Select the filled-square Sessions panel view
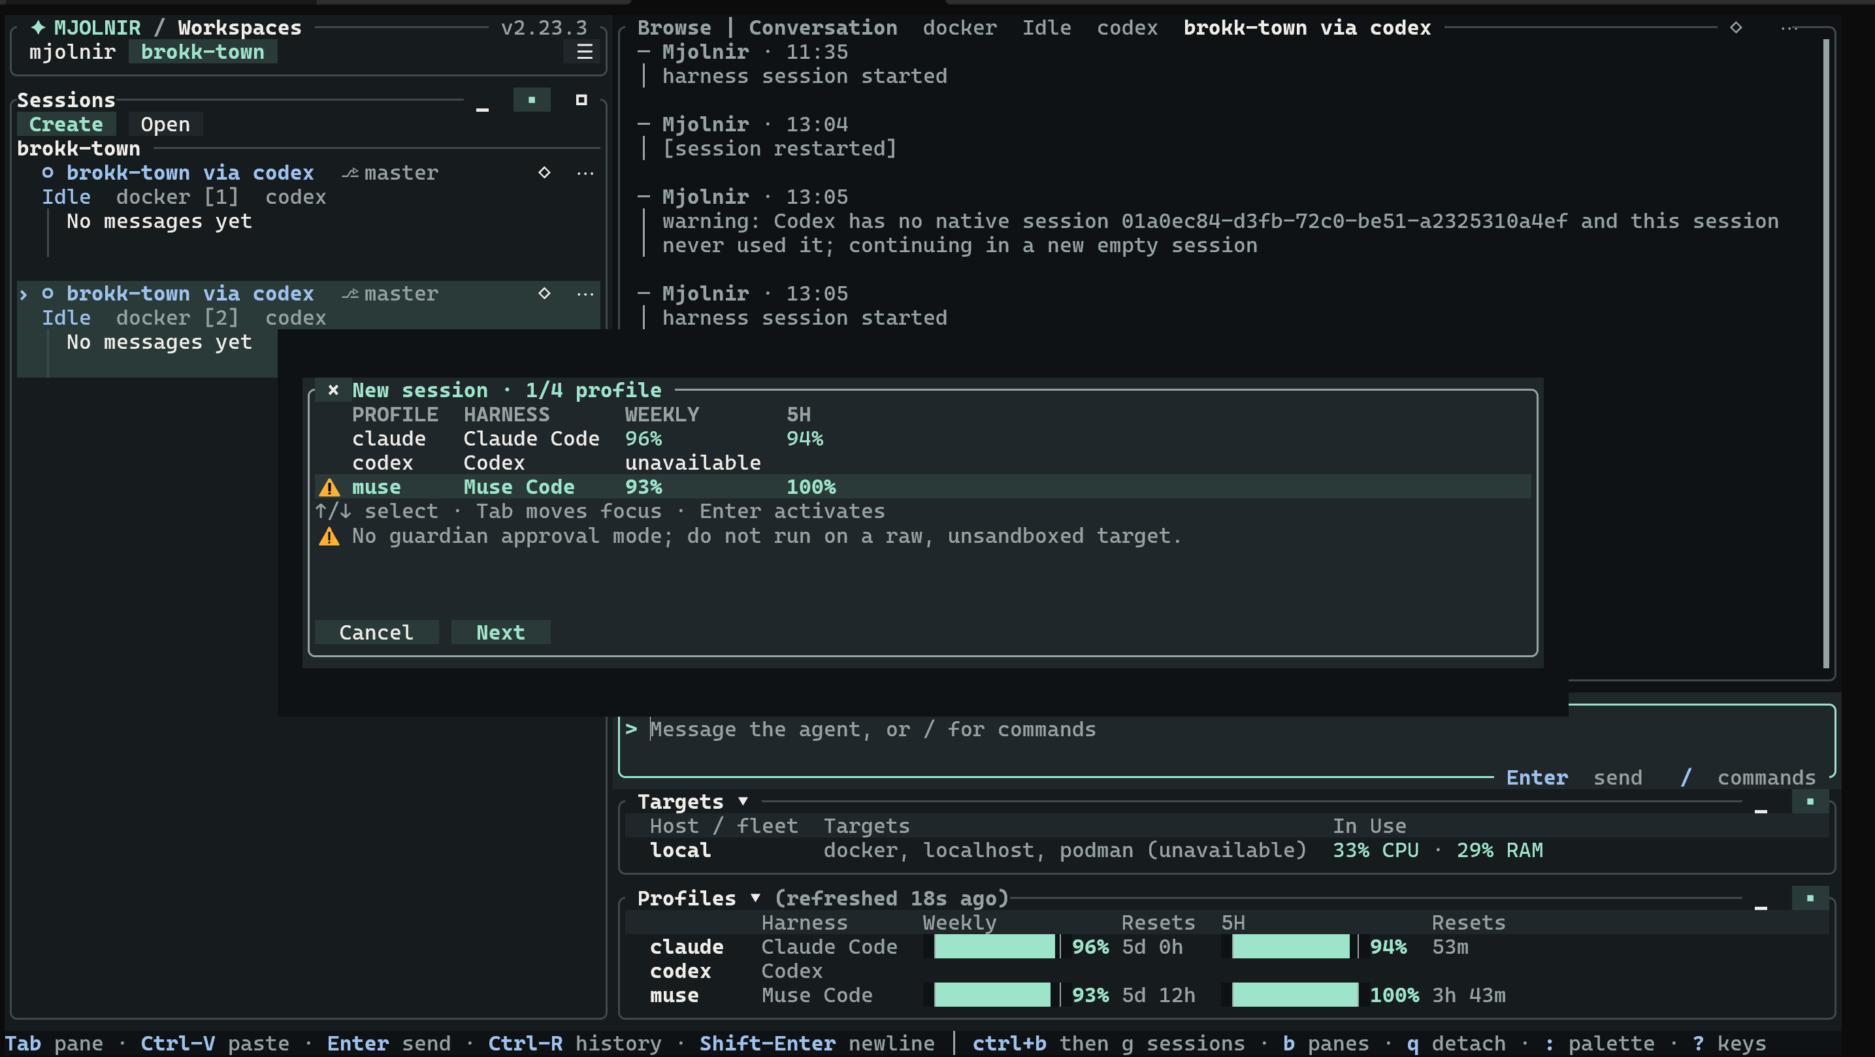Image resolution: width=1875 pixels, height=1057 pixels. coord(531,100)
